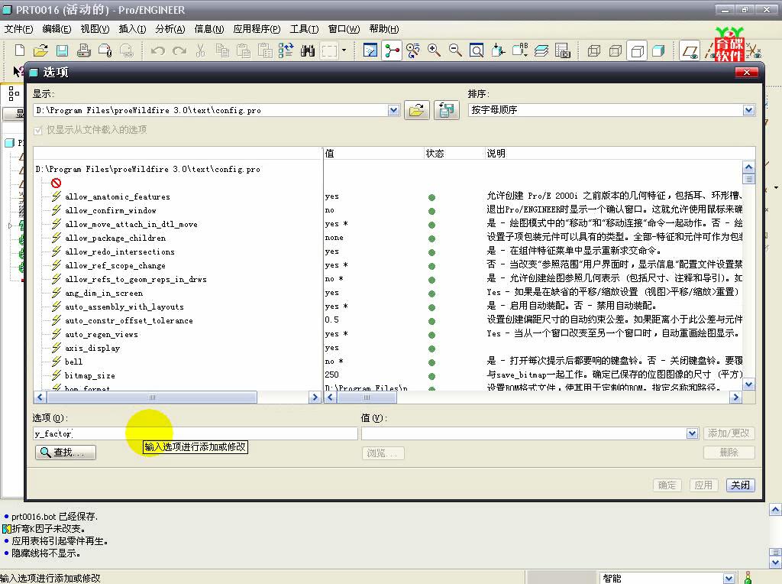
Task: Expand the value (值) combo box arrow
Action: click(x=692, y=433)
